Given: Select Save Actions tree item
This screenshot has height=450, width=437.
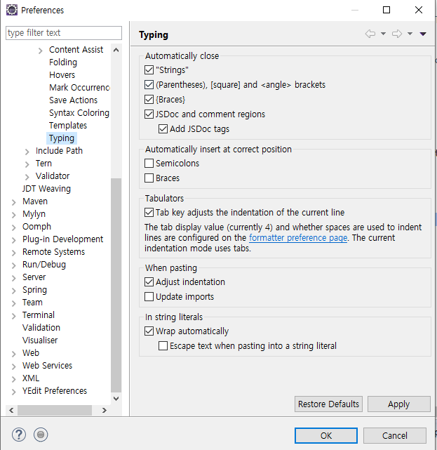Looking at the screenshot, I should click(x=73, y=100).
